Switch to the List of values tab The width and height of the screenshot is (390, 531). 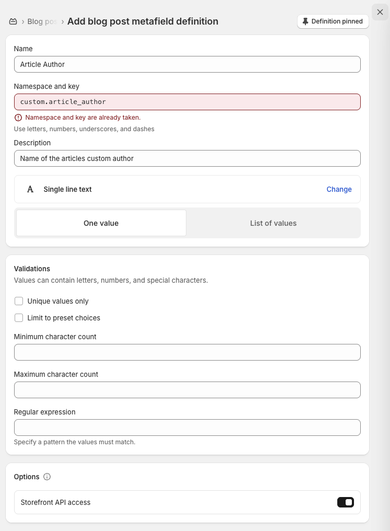(273, 223)
